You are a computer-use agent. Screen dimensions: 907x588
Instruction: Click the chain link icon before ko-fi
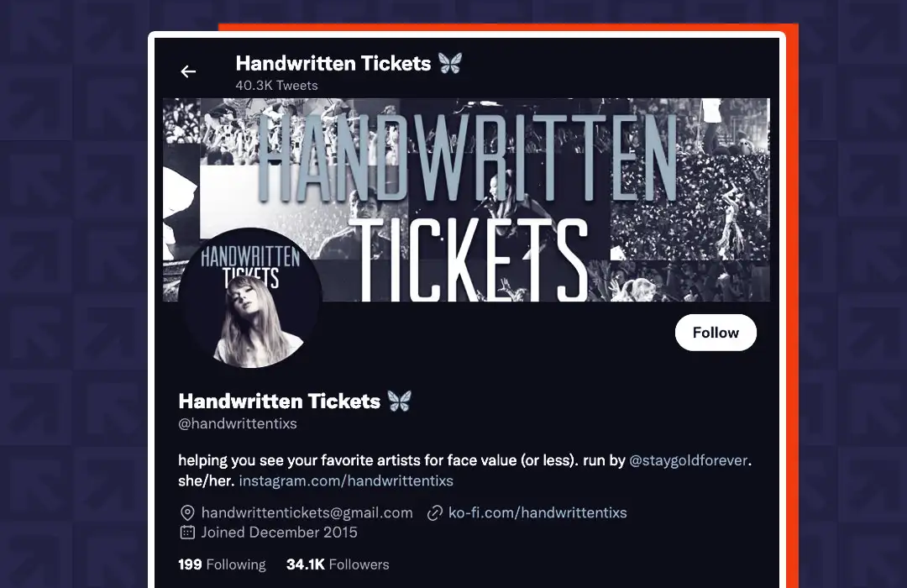[x=435, y=512]
